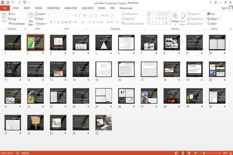Select slide 19 thumbnail with Google page
This screenshot has height=155, width=233.
pyautogui.click(x=194, y=69)
